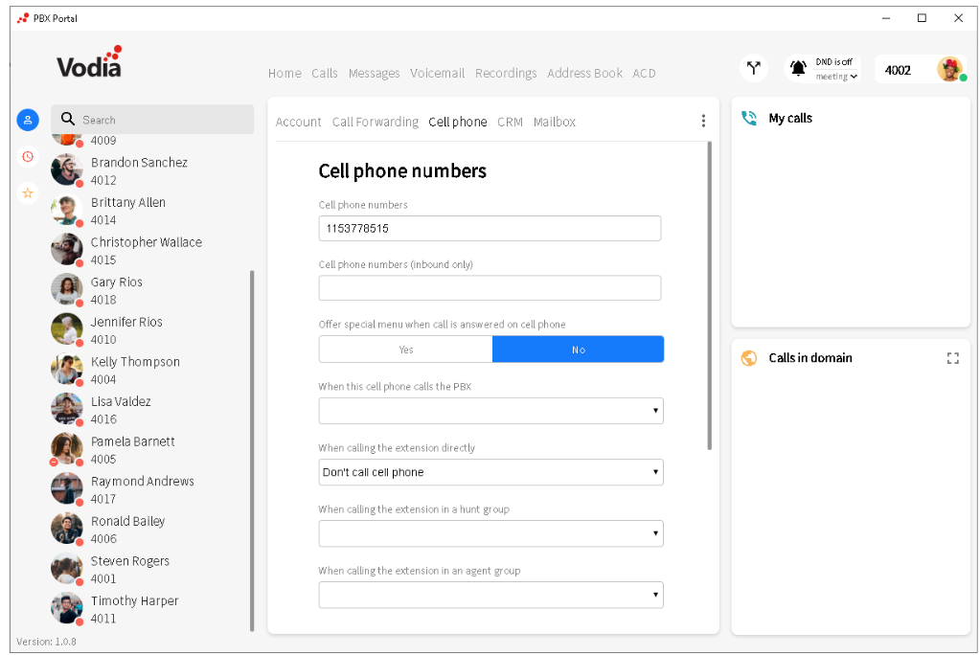Viewport: 980px width, 655px height.
Task: Open the user avatar next to 4002
Action: tap(949, 69)
